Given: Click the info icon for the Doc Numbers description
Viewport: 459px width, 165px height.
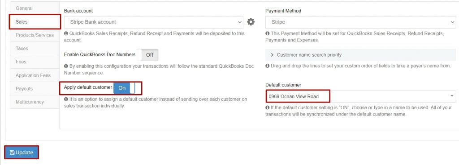Looking at the screenshot, I should [66, 66].
